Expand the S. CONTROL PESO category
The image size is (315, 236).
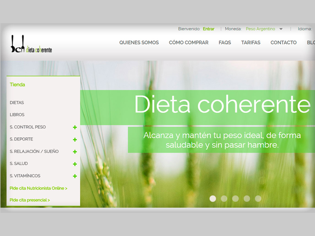[x=75, y=127]
